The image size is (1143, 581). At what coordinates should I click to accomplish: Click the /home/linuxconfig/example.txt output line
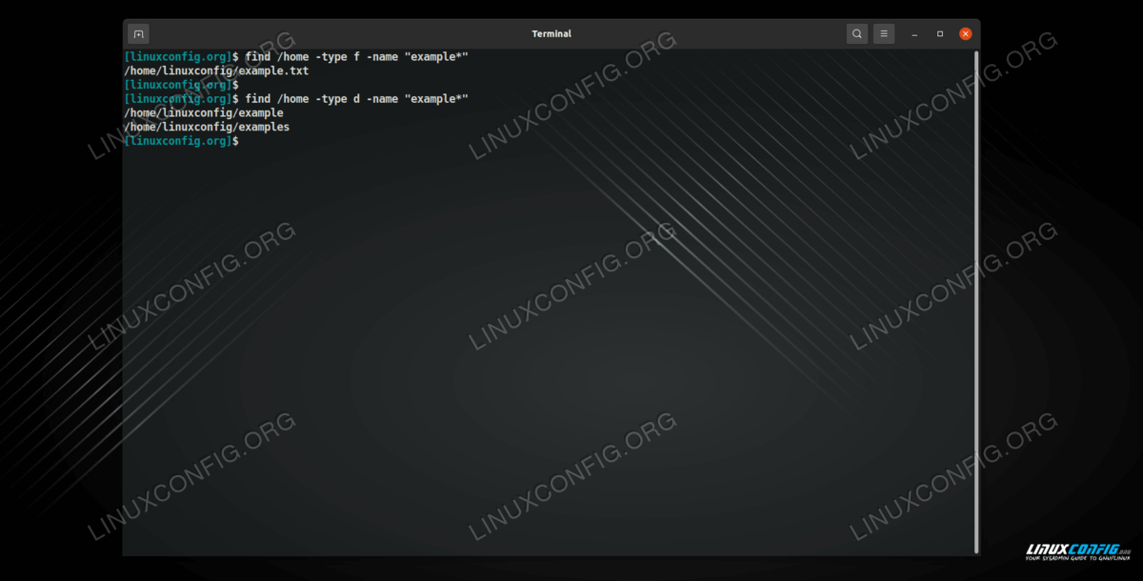216,71
